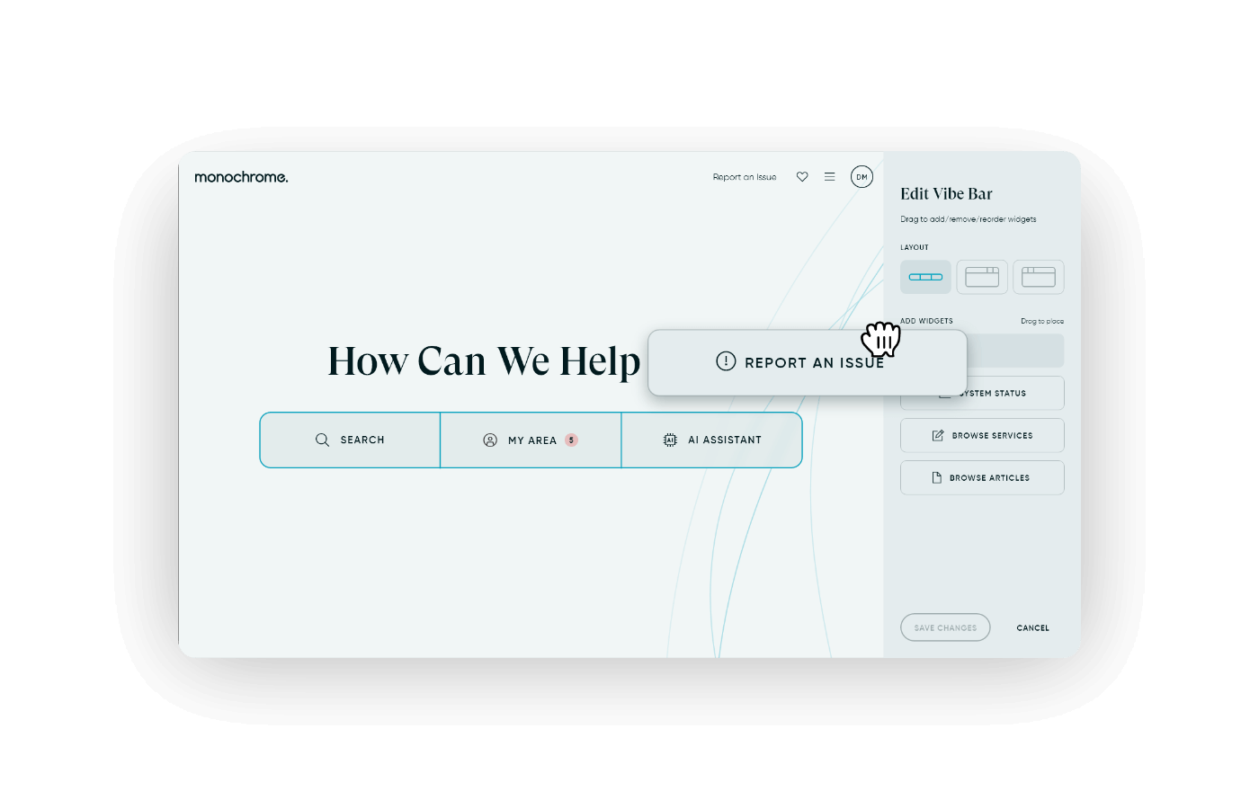Select the single-row bar layout
The height and width of the screenshot is (809, 1259).
pyautogui.click(x=925, y=277)
